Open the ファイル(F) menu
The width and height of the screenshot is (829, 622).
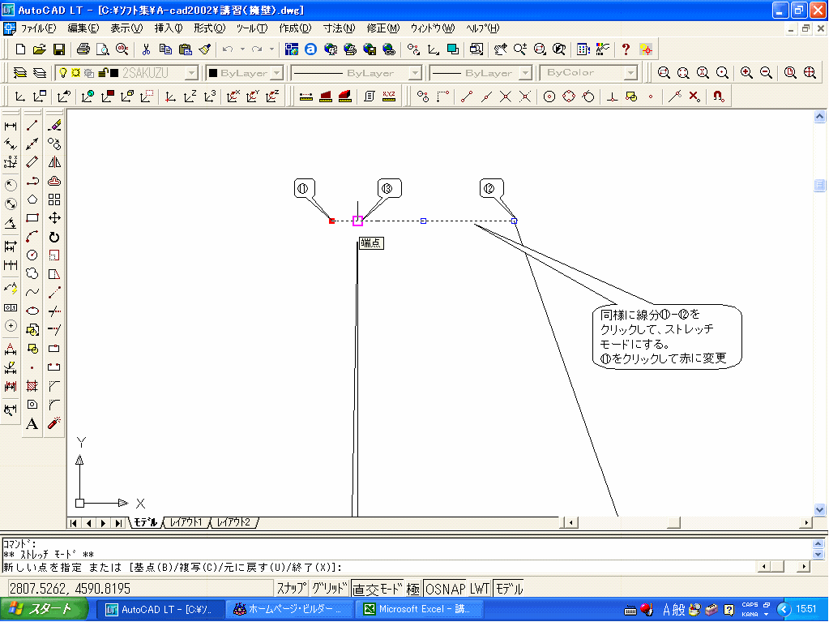(x=38, y=28)
